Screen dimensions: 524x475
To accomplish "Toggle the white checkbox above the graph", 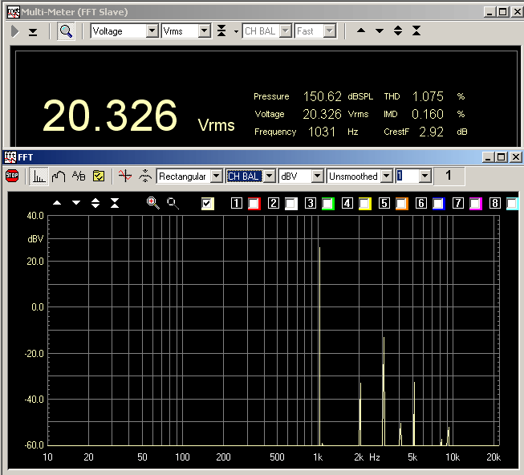I will click(209, 204).
